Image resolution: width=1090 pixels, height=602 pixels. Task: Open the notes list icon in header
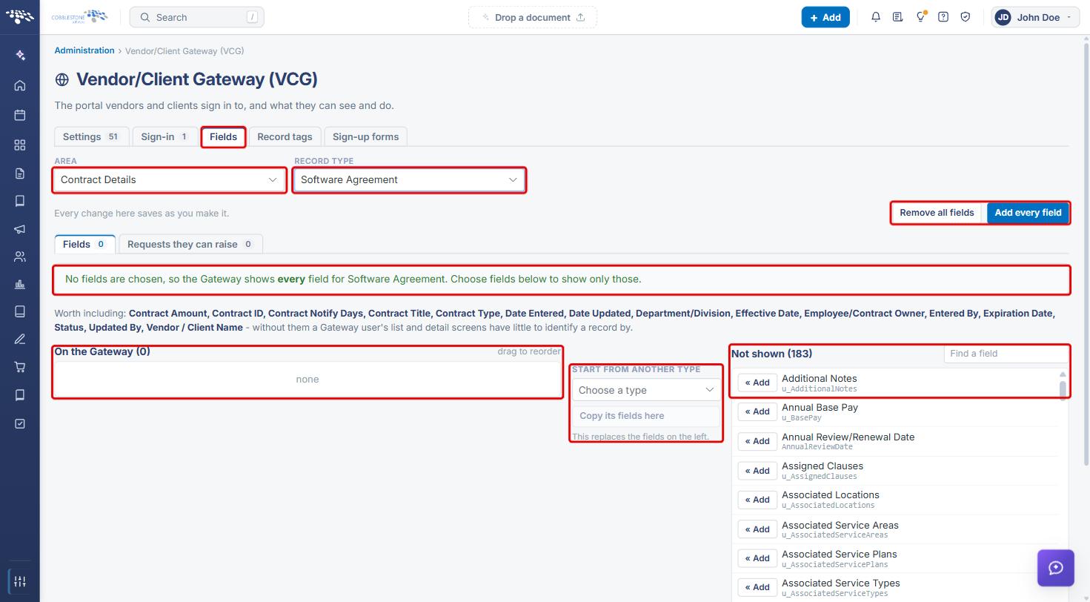(x=898, y=17)
